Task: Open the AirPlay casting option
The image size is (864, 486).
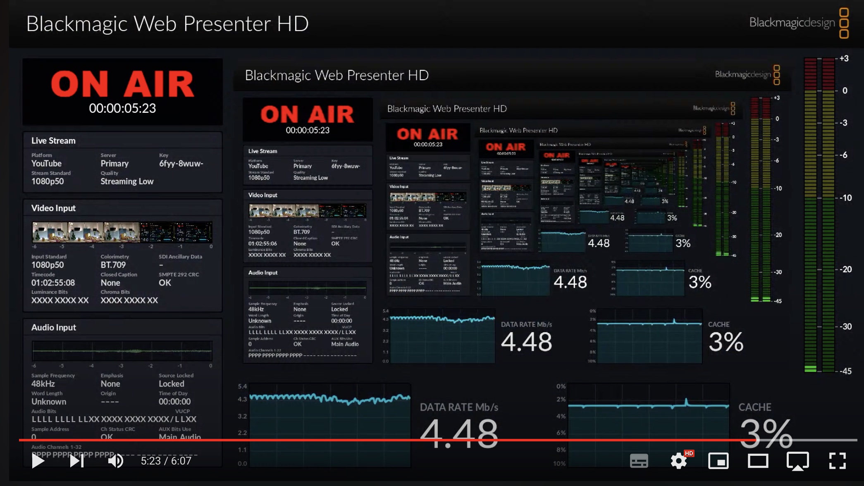Action: pos(798,461)
